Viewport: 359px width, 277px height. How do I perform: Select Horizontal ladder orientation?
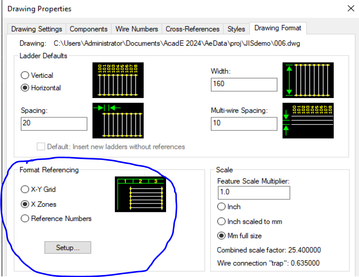25,88
